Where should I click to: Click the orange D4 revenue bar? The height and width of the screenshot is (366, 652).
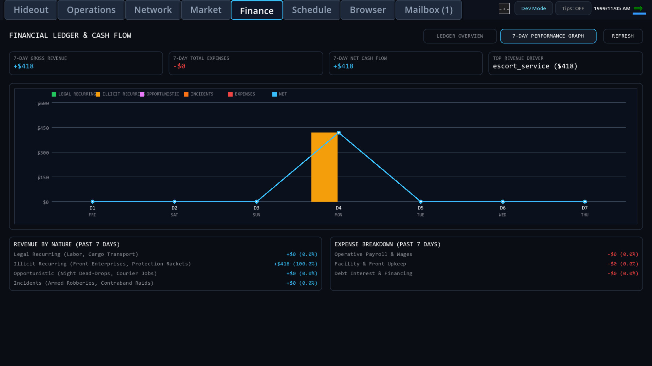[324, 167]
